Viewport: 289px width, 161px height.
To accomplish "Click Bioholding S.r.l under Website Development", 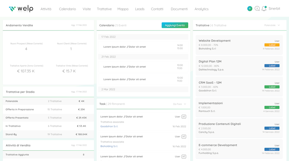I will tap(207, 49).
